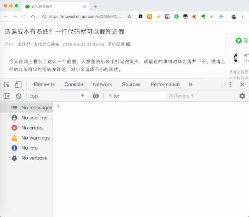Open author link 卤代烃
249x217 pixels.
click(24, 44)
